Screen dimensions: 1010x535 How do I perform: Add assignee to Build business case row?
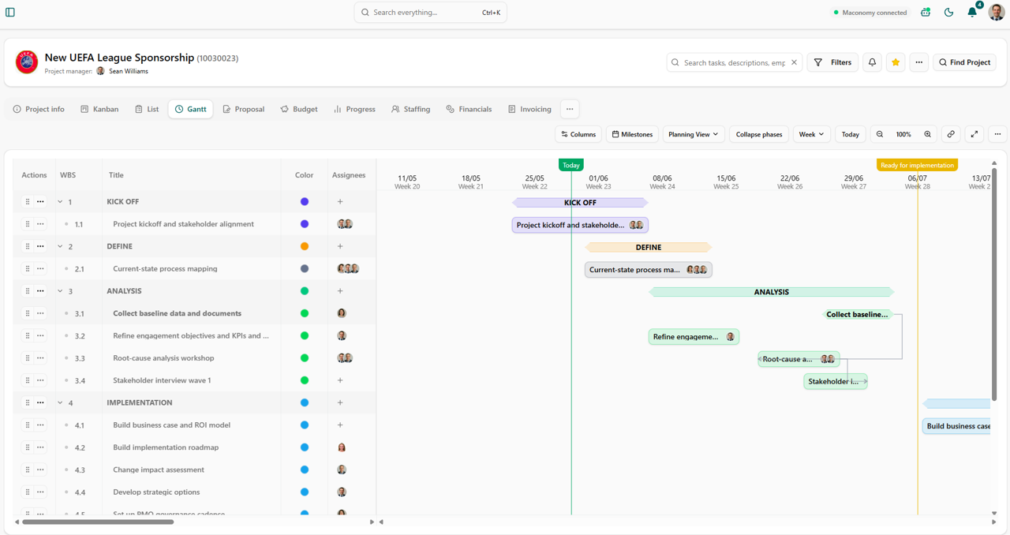point(340,425)
